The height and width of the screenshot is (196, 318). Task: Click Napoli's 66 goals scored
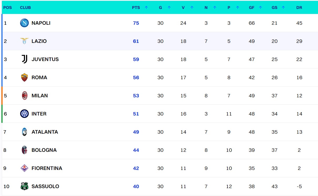(252, 23)
